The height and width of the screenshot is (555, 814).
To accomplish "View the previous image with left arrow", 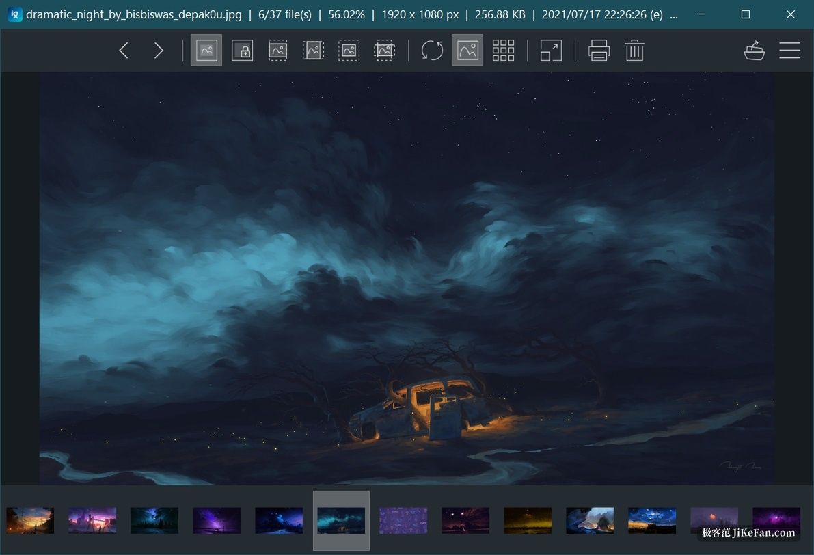I will (124, 51).
